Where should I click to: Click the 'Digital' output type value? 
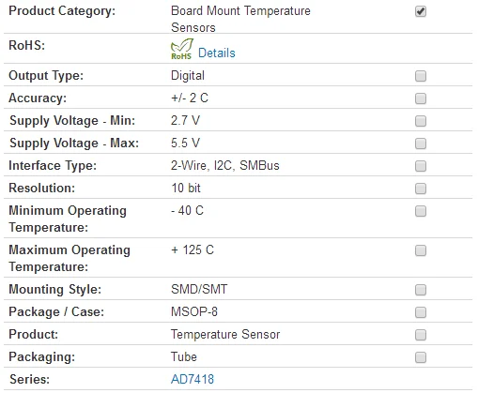click(188, 76)
